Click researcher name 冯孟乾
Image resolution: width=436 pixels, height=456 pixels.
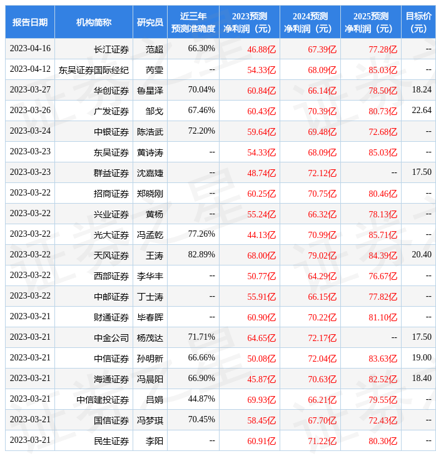[150, 235]
